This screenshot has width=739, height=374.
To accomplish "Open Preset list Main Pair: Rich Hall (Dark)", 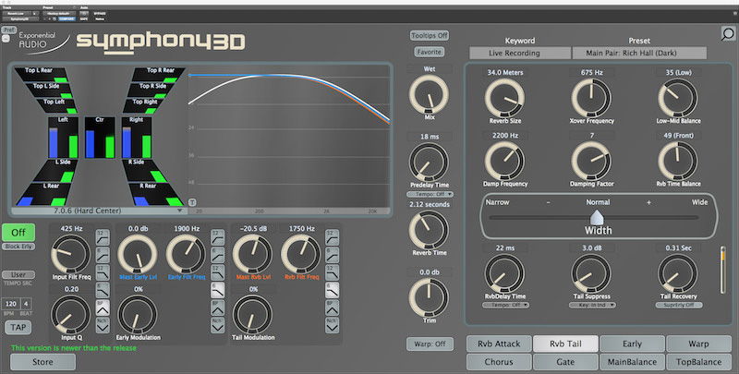I will tap(639, 53).
